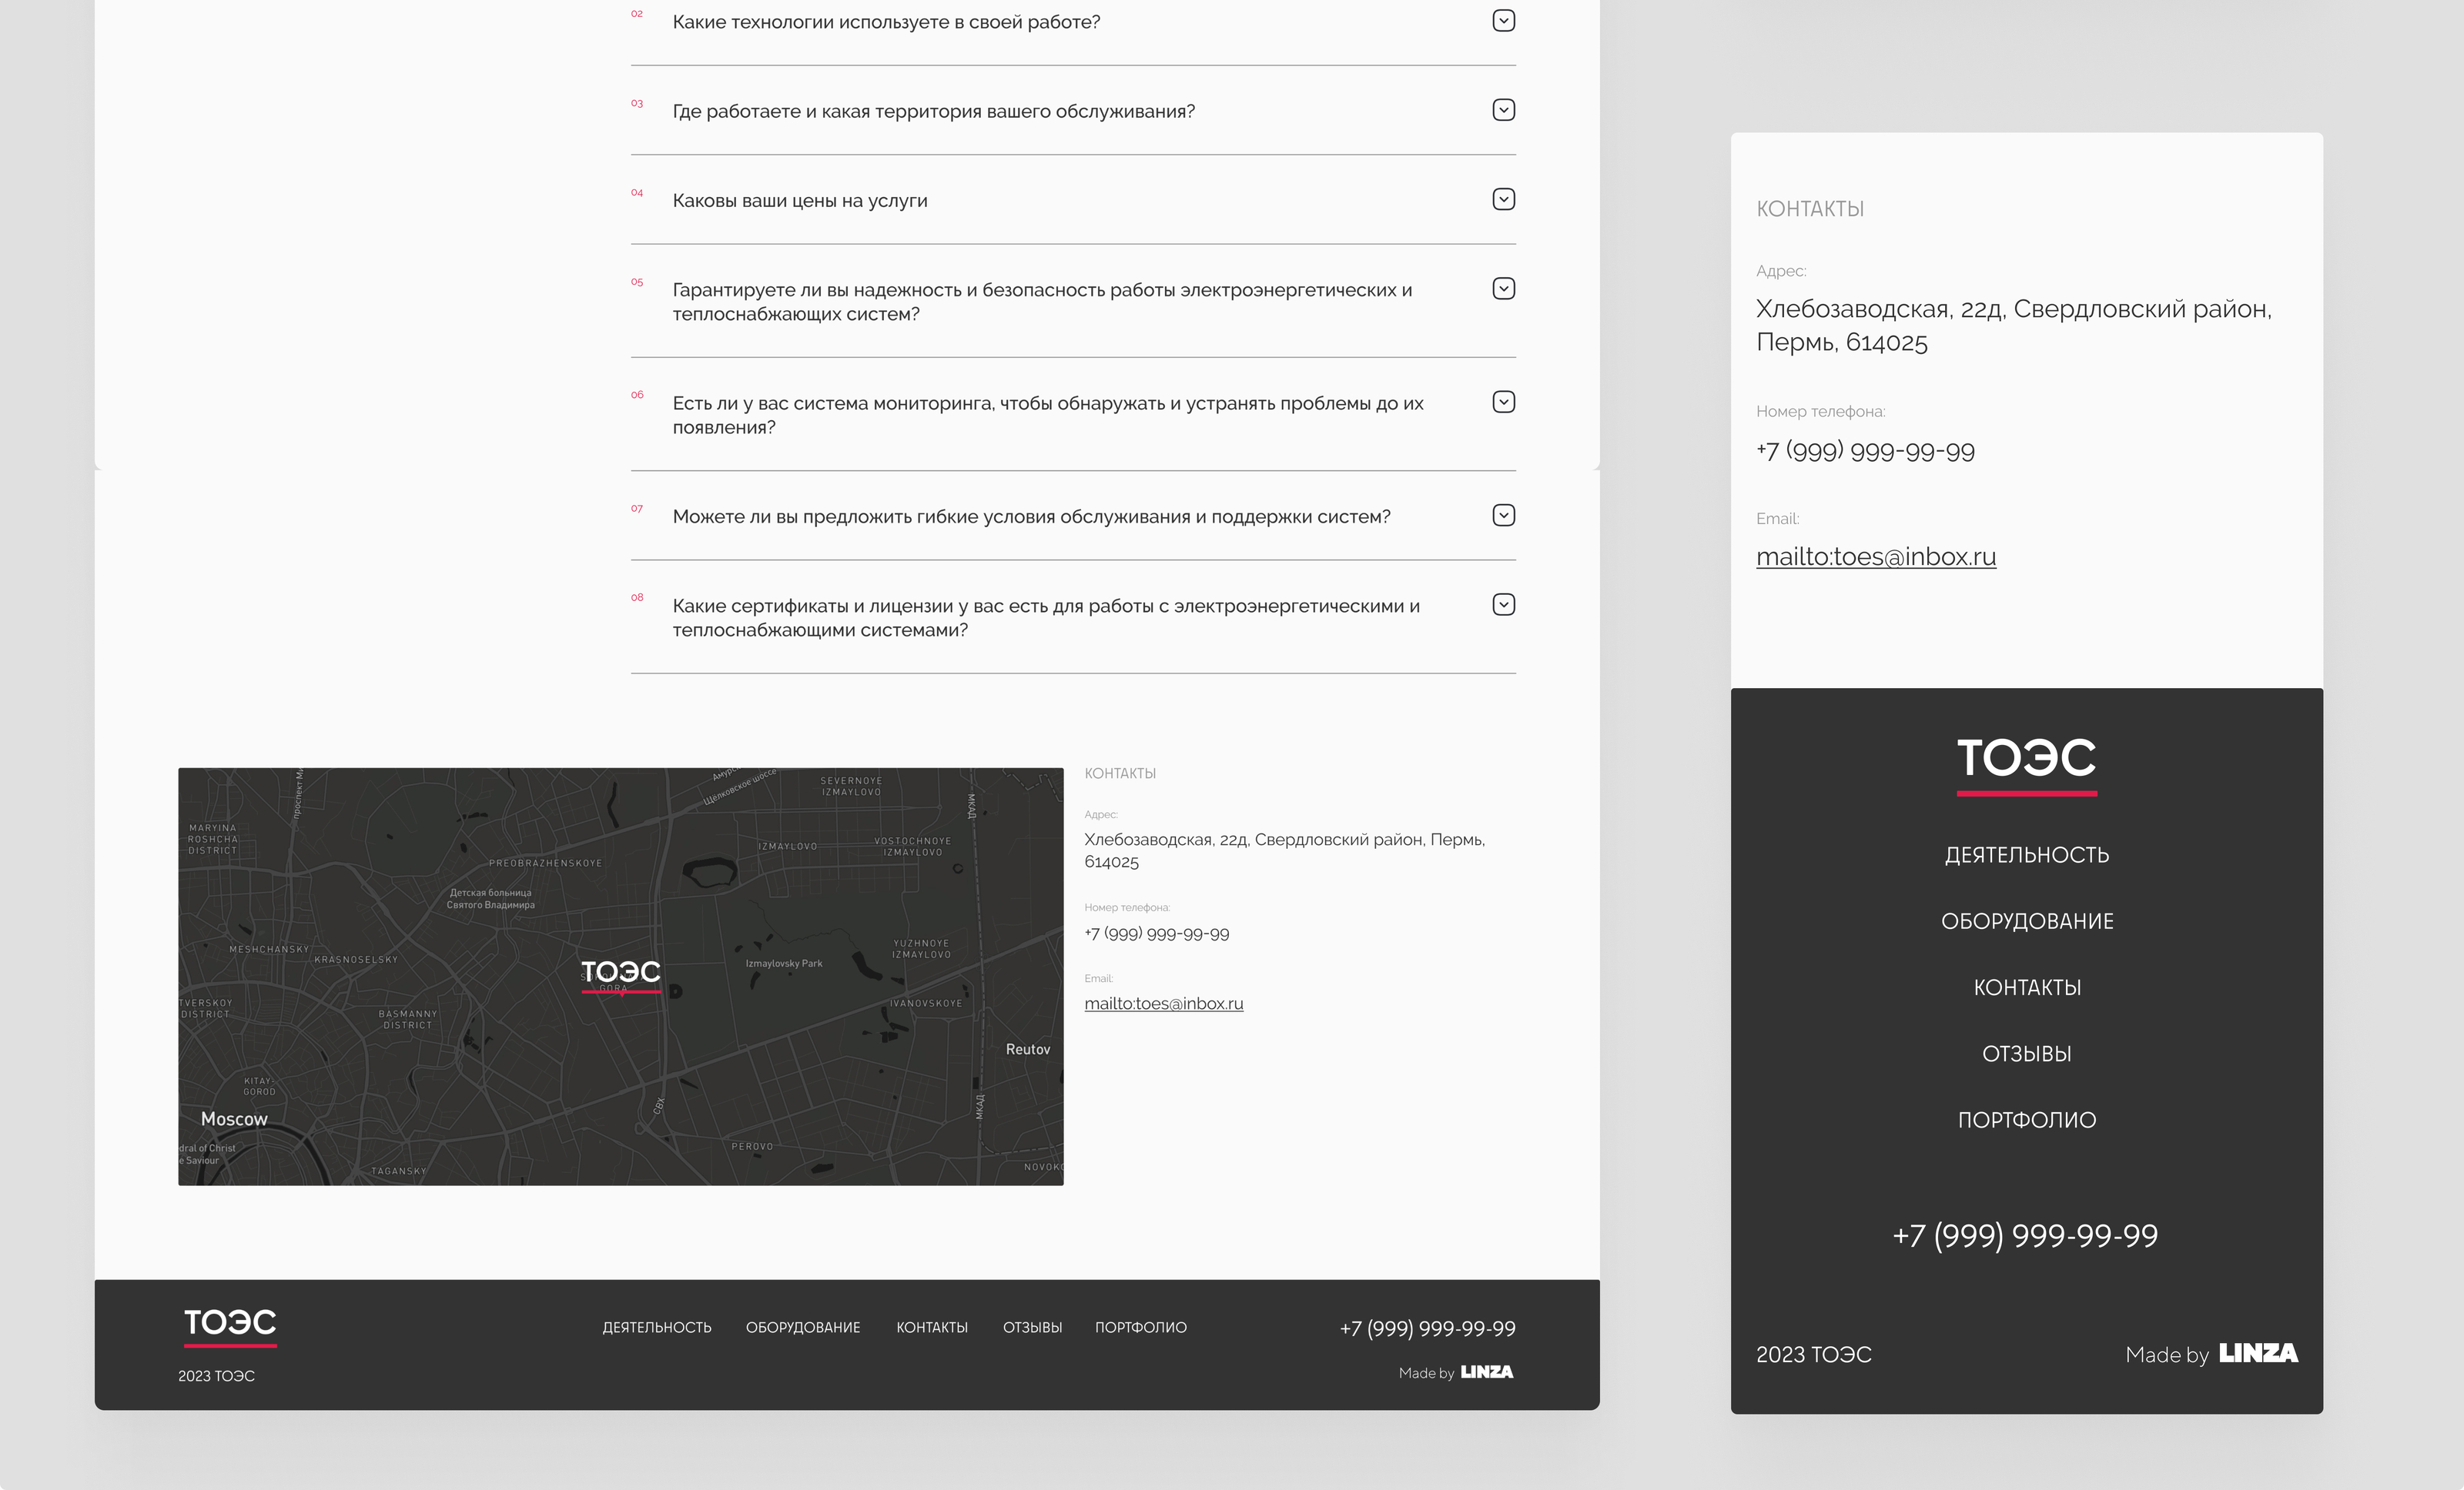
Task: Expand the monitoring system question chevron
Action: (x=1503, y=402)
